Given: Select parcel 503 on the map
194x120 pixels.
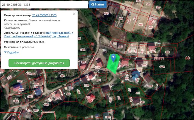Looking at the screenshot, I should point(148,4).
